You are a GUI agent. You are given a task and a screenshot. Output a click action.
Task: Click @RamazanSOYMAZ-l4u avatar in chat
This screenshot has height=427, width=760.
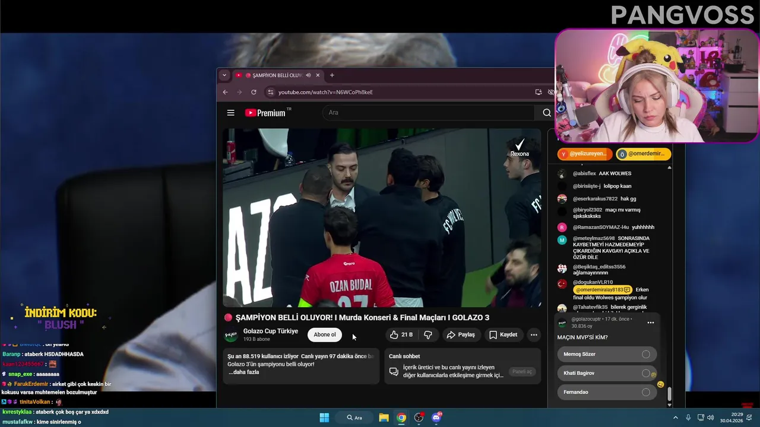(x=562, y=227)
